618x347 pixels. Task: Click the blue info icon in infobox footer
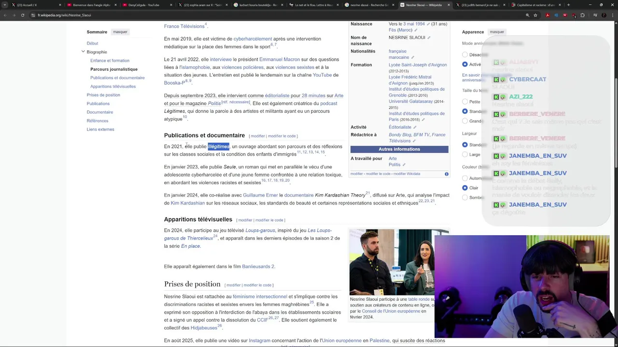[447, 174]
